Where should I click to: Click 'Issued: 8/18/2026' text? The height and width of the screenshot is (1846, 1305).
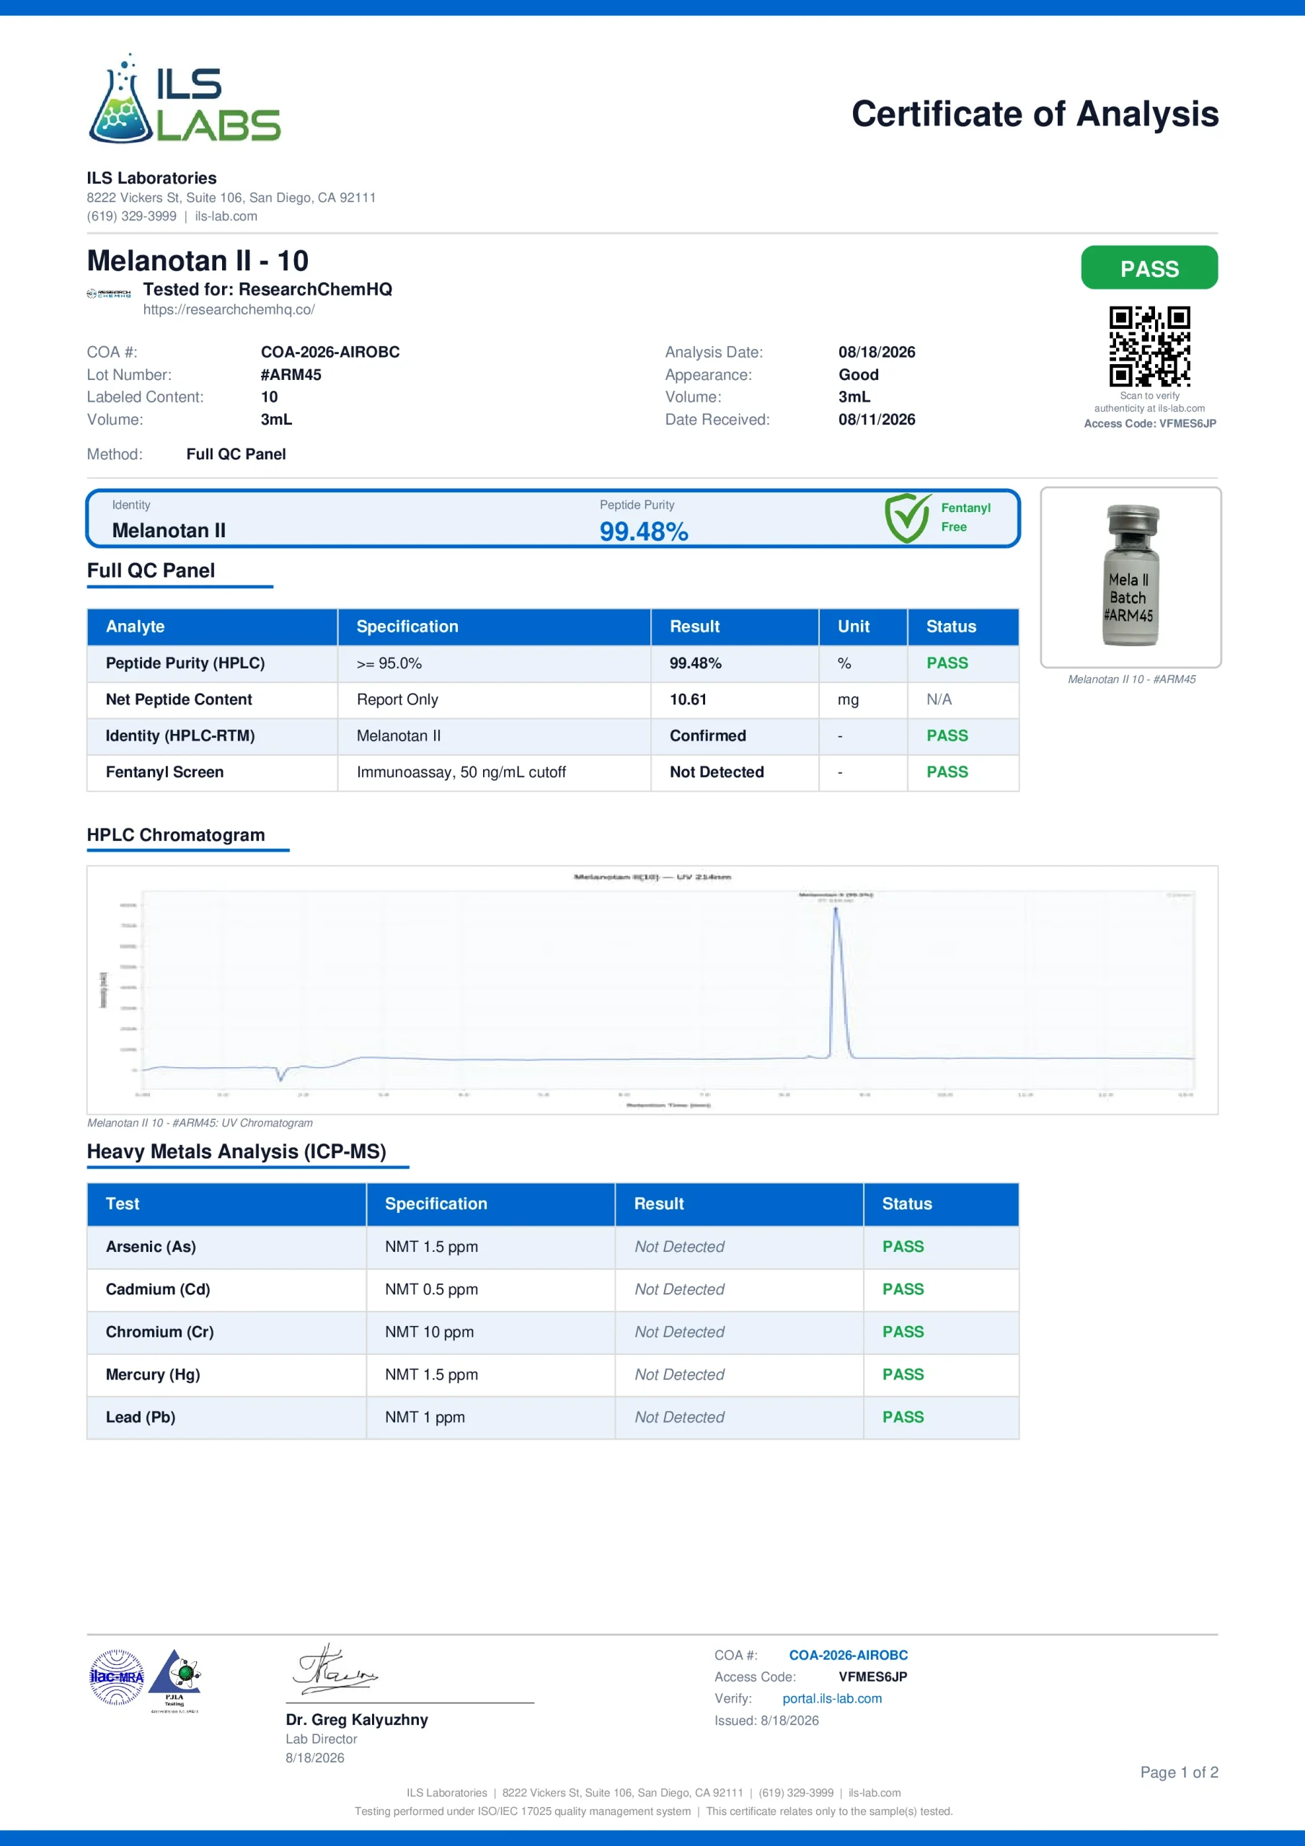tap(766, 1721)
